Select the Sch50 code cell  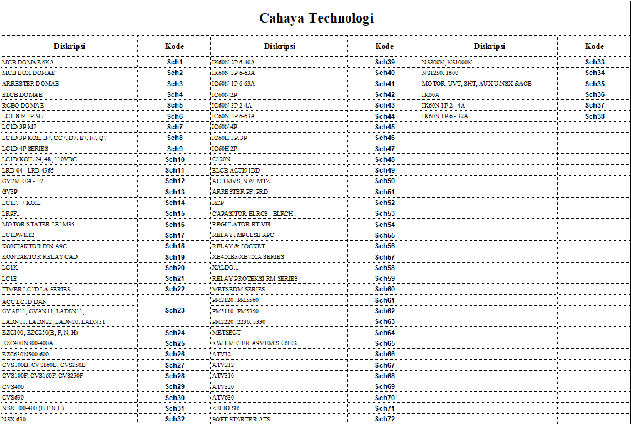coord(385,181)
